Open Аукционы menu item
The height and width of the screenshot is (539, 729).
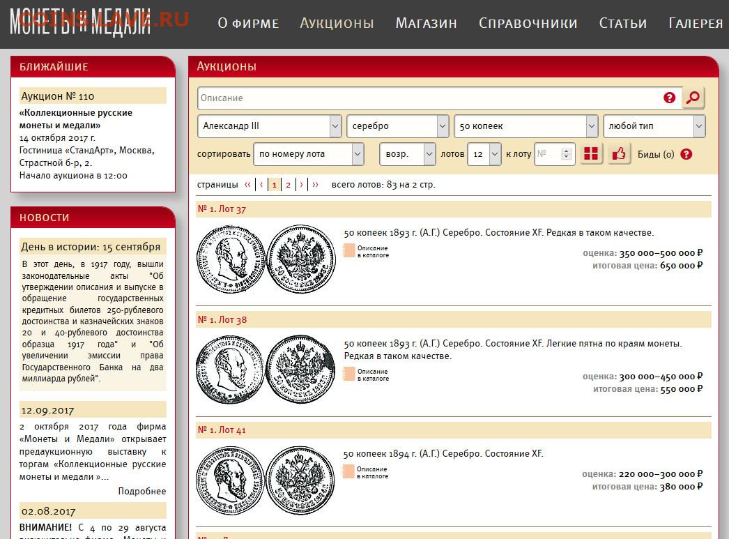(x=337, y=23)
